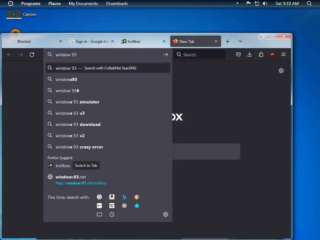
Task: Close the Blocked tab
Action: pos(61,42)
